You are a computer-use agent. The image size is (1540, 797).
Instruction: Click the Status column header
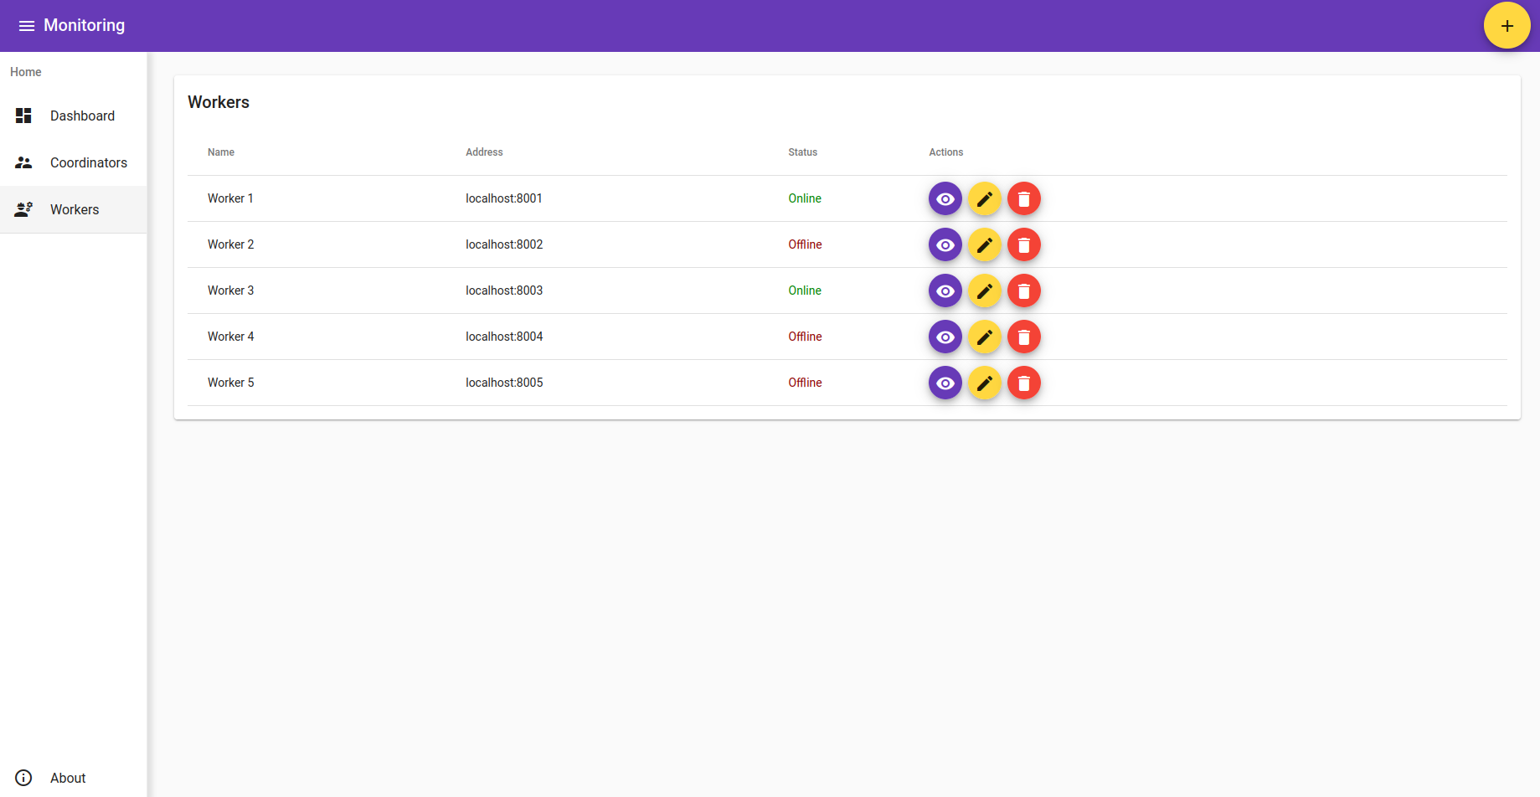point(802,152)
